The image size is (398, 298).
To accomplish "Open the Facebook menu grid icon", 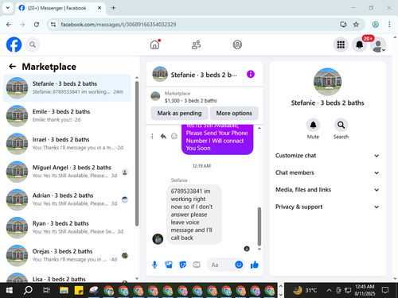I will (341, 45).
